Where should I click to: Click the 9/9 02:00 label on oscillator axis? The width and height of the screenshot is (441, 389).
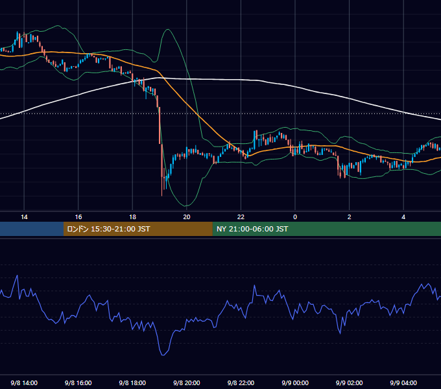tap(350, 383)
